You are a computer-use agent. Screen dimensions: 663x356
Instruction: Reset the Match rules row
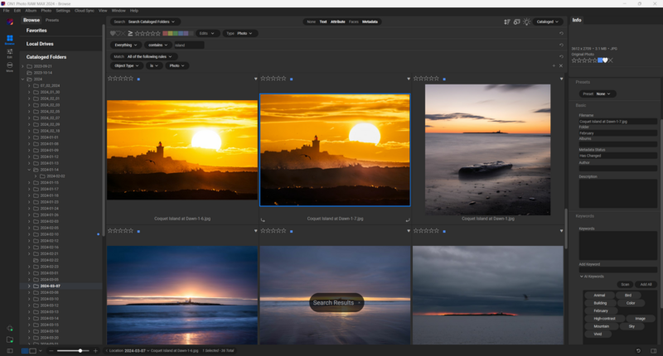coord(561,56)
